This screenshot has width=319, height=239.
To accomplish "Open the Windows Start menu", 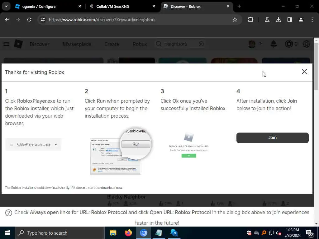I will click(x=7, y=233).
